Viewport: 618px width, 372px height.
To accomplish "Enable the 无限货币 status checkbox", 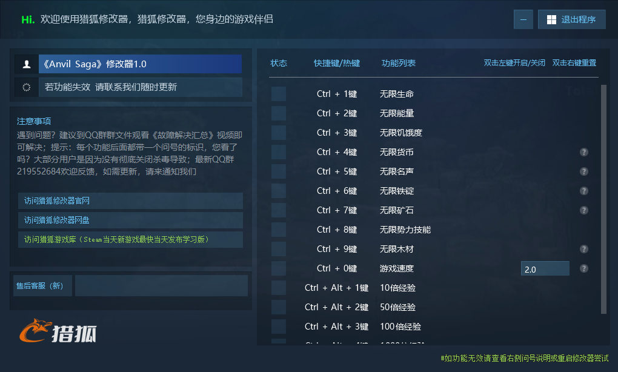I will pos(279,152).
